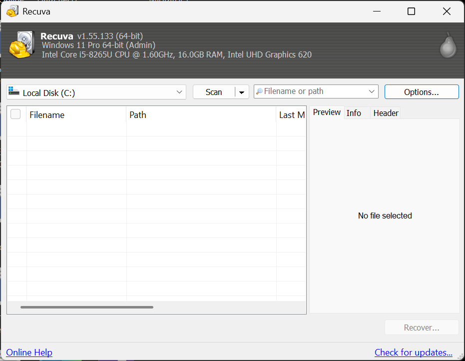The image size is (465, 361).
Task: Click Check for updates link
Action: 414,352
